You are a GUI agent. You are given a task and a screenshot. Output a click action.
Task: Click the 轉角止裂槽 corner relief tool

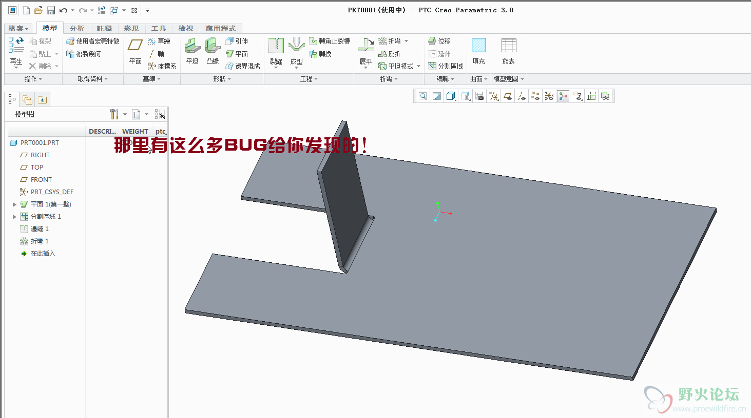coord(329,41)
